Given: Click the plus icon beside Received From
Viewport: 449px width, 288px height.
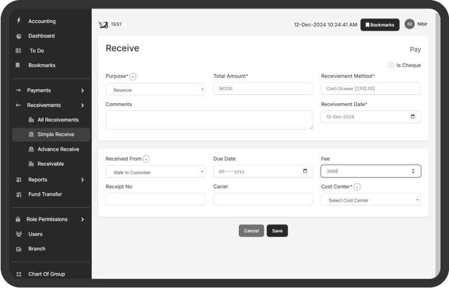Looking at the screenshot, I should pyautogui.click(x=146, y=159).
